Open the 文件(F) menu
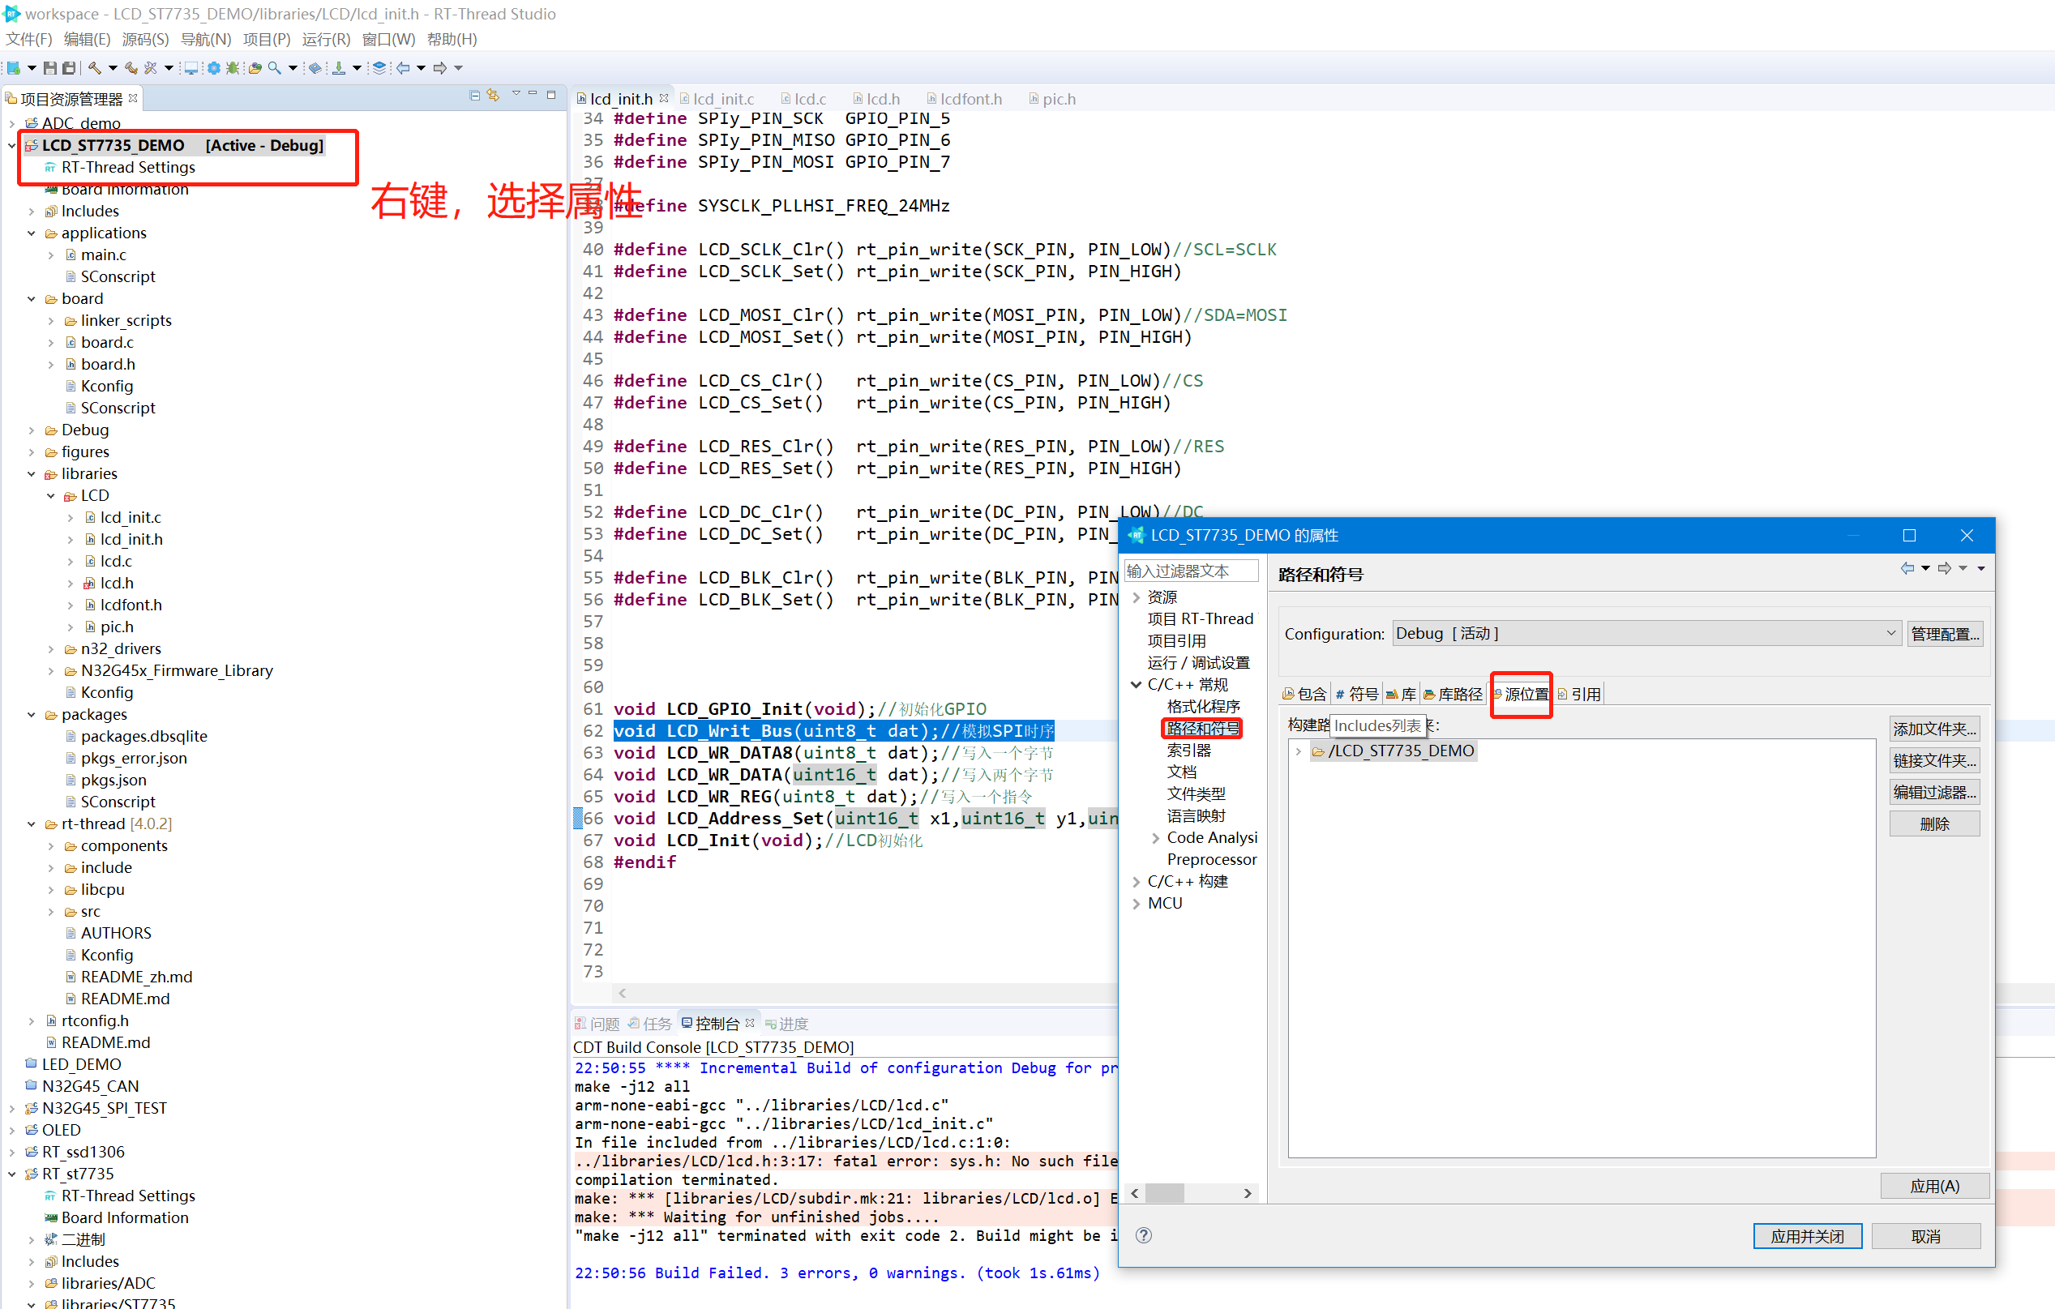Viewport: 2055px width, 1309px height. tap(29, 39)
